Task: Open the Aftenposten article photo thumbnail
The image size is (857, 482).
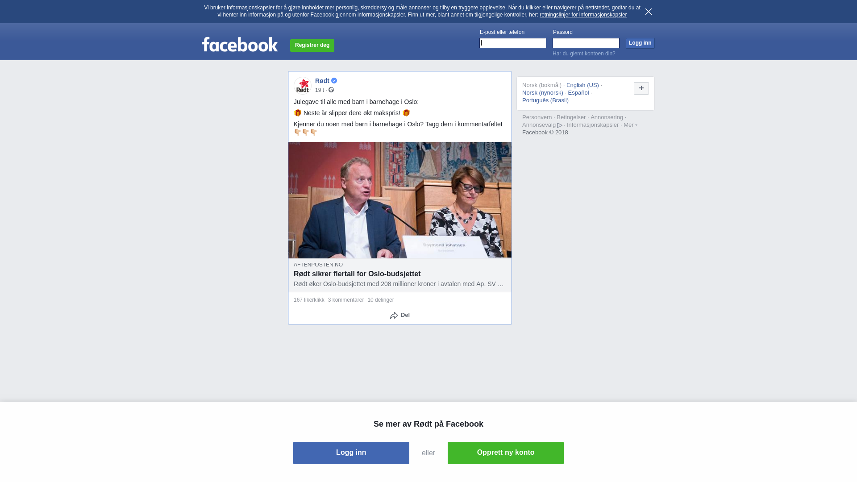Action: [x=400, y=200]
